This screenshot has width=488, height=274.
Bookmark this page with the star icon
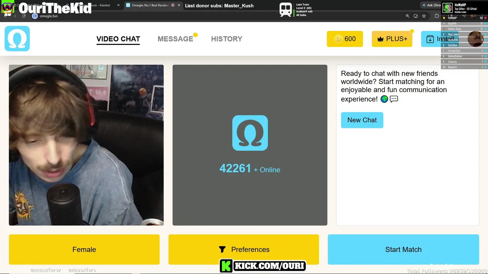click(424, 16)
